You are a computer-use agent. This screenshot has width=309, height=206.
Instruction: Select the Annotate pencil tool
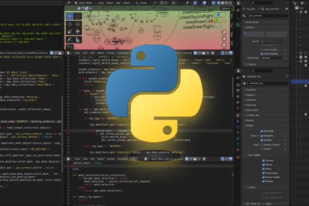[70, 40]
